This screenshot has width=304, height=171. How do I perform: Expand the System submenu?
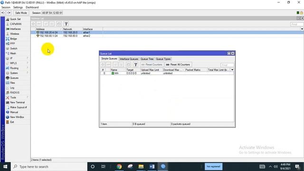click(x=14, y=73)
